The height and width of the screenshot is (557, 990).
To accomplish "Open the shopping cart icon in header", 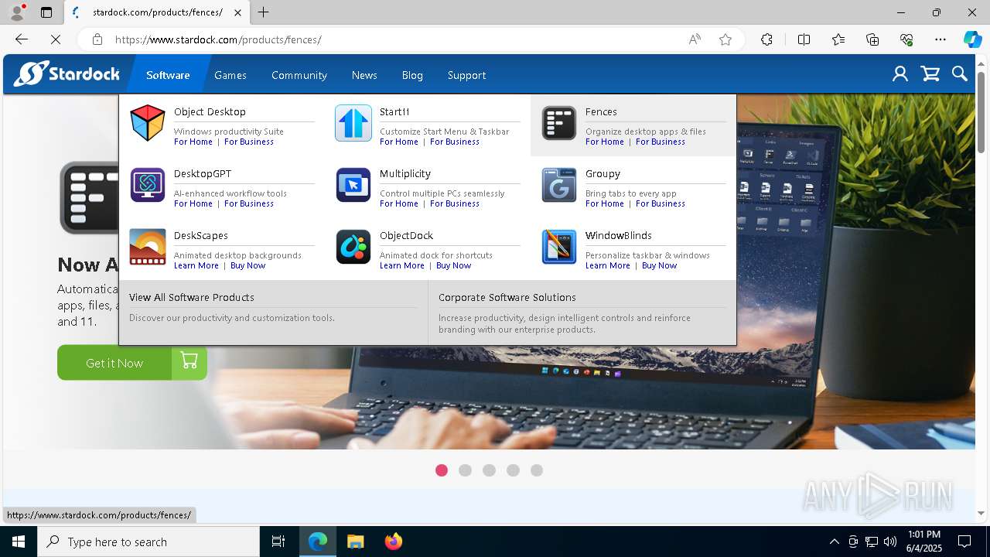I will tap(930, 74).
